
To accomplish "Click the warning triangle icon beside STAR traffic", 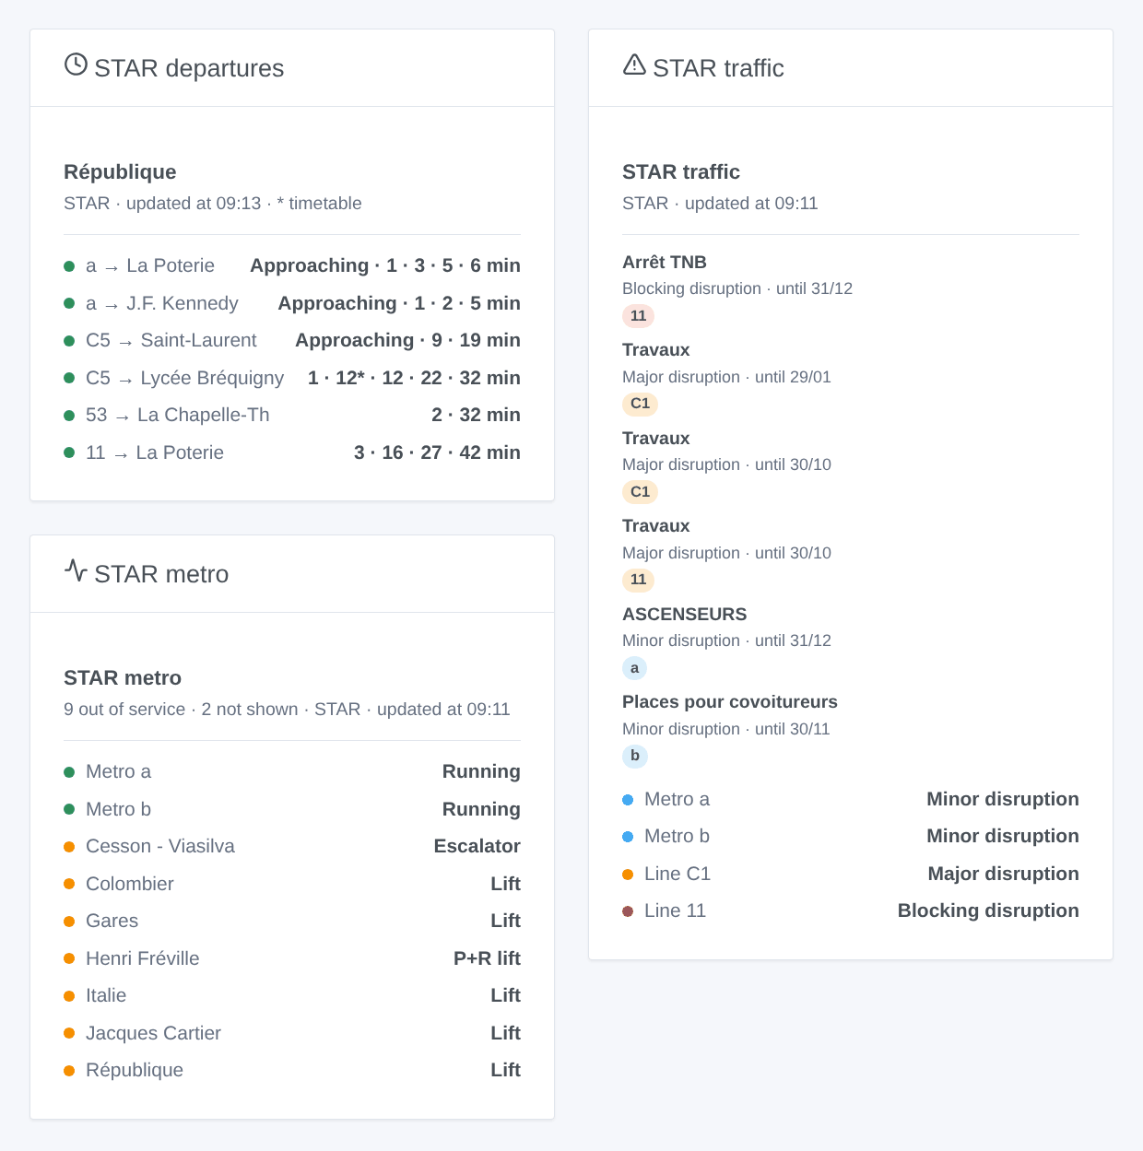I will click(x=634, y=65).
